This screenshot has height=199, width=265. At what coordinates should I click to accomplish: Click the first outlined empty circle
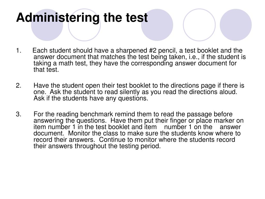[84, 25]
